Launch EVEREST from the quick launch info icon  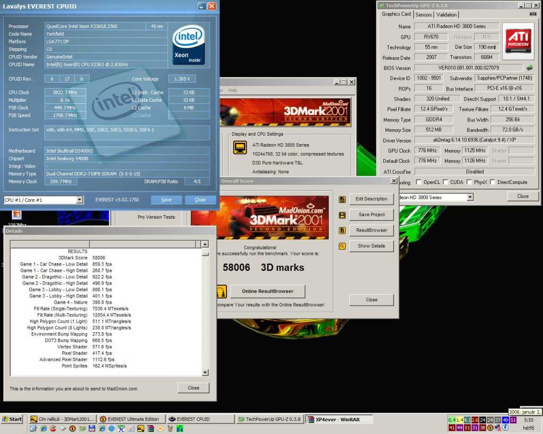[x=72, y=429]
